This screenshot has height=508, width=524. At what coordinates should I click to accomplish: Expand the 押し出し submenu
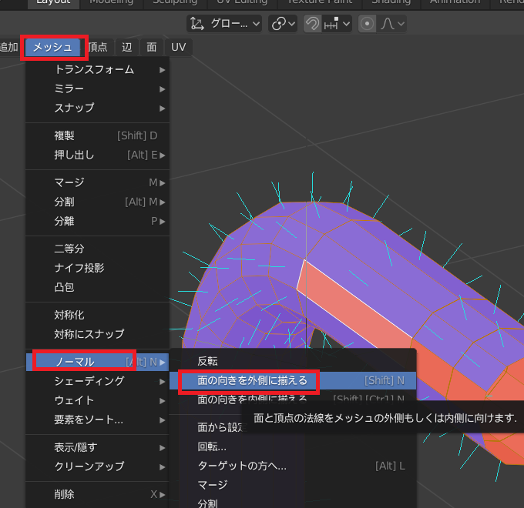98,155
